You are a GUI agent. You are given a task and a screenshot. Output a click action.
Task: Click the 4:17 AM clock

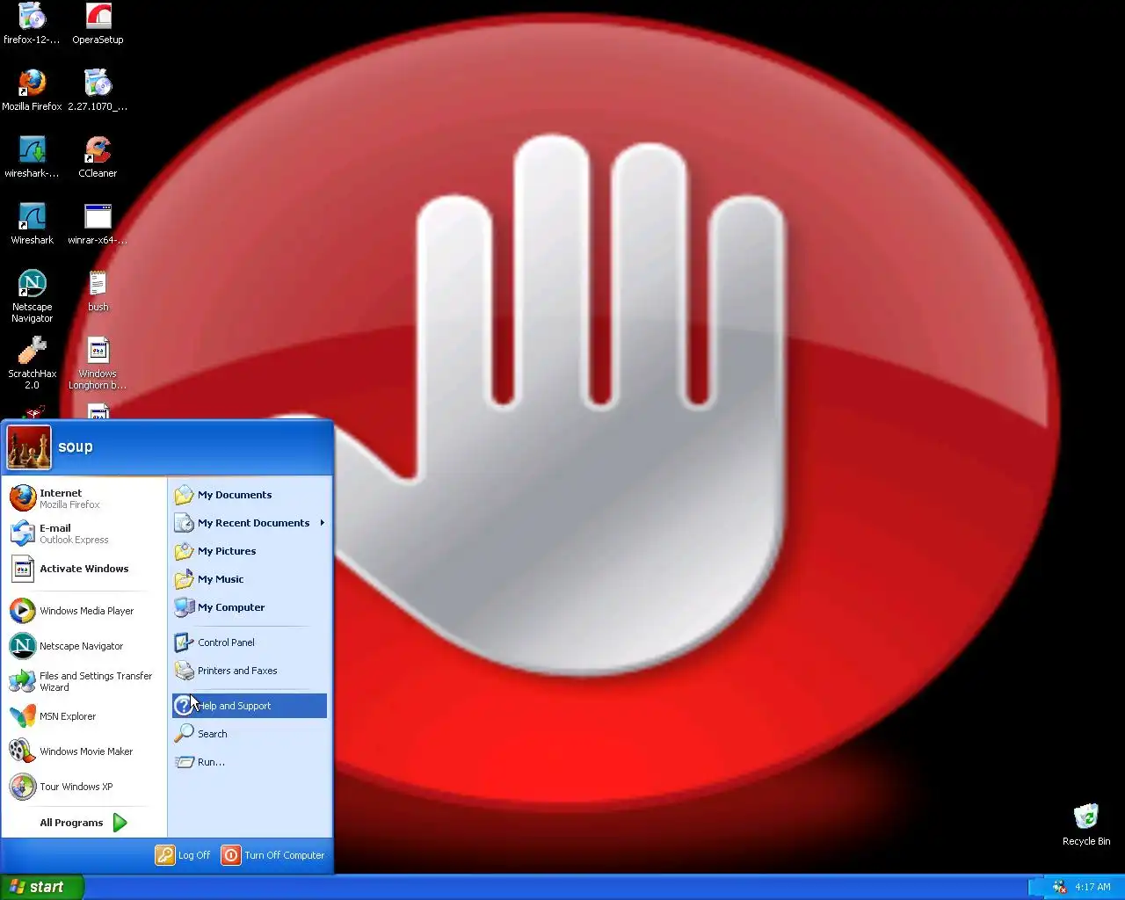tap(1092, 887)
